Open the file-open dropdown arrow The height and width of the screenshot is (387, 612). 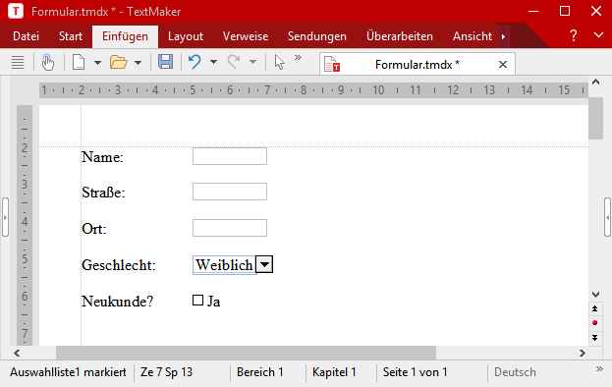(138, 63)
